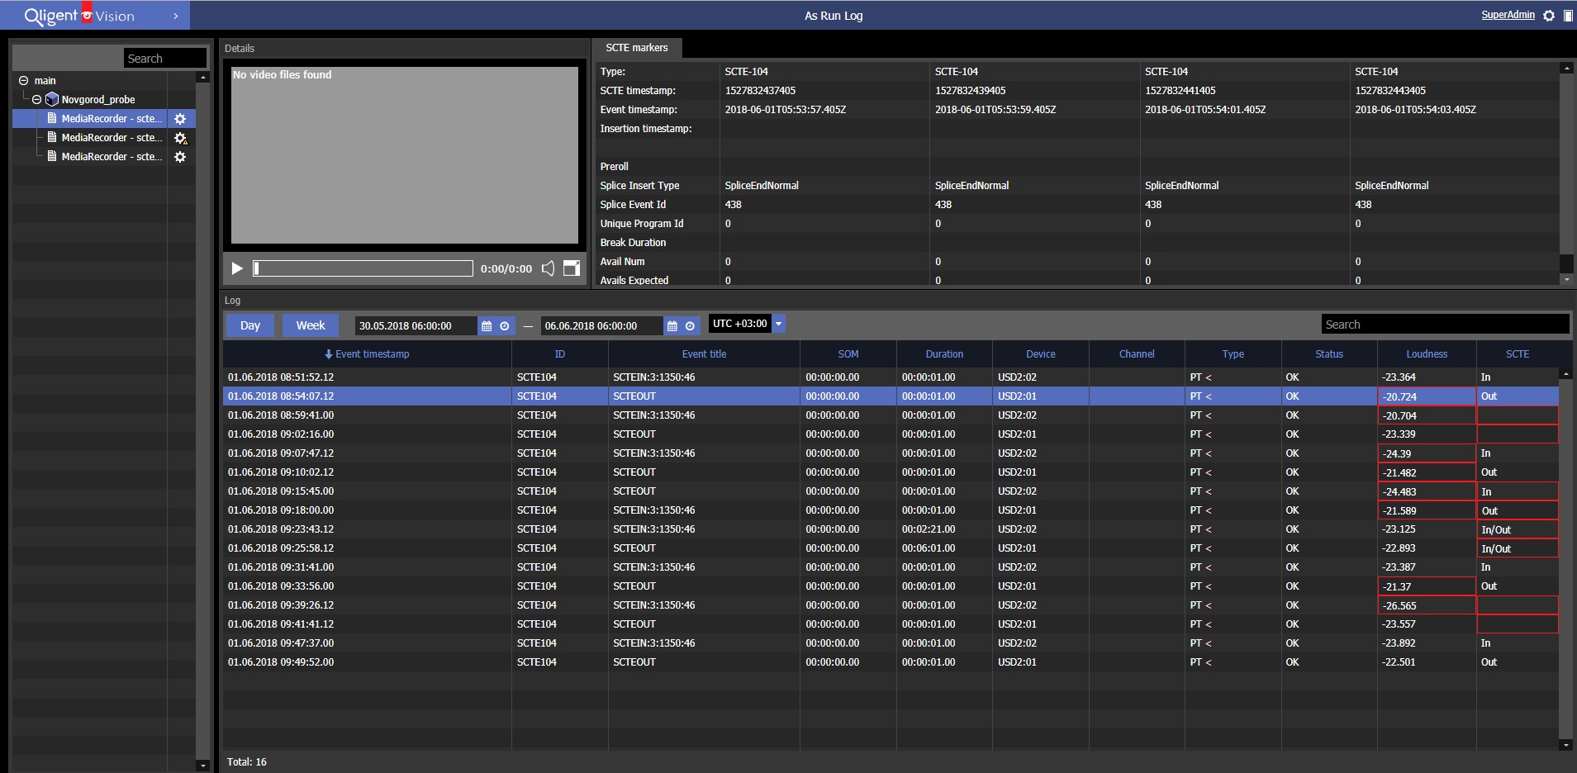Viewport: 1577px width, 773px height.
Task: Open the SuperAdmin user link
Action: [1508, 15]
